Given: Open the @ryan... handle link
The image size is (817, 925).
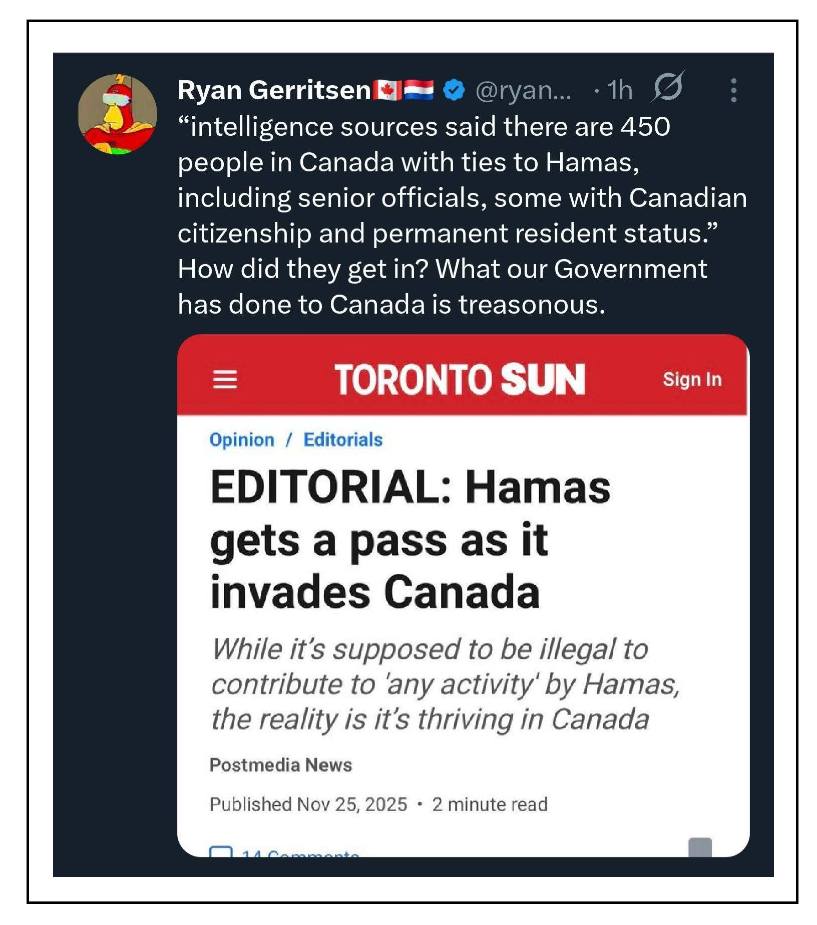Looking at the screenshot, I should coord(523,91).
